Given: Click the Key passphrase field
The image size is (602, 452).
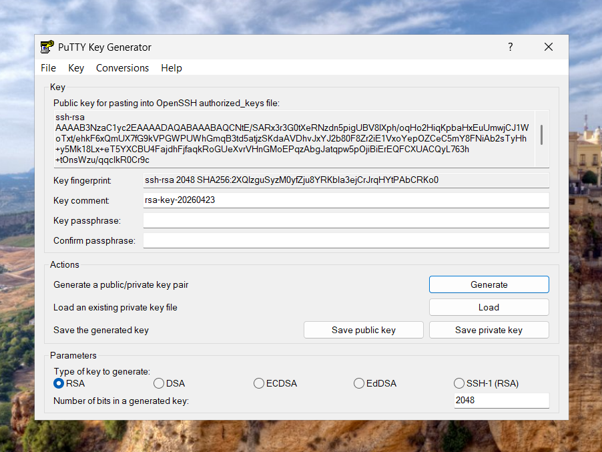Looking at the screenshot, I should [346, 220].
